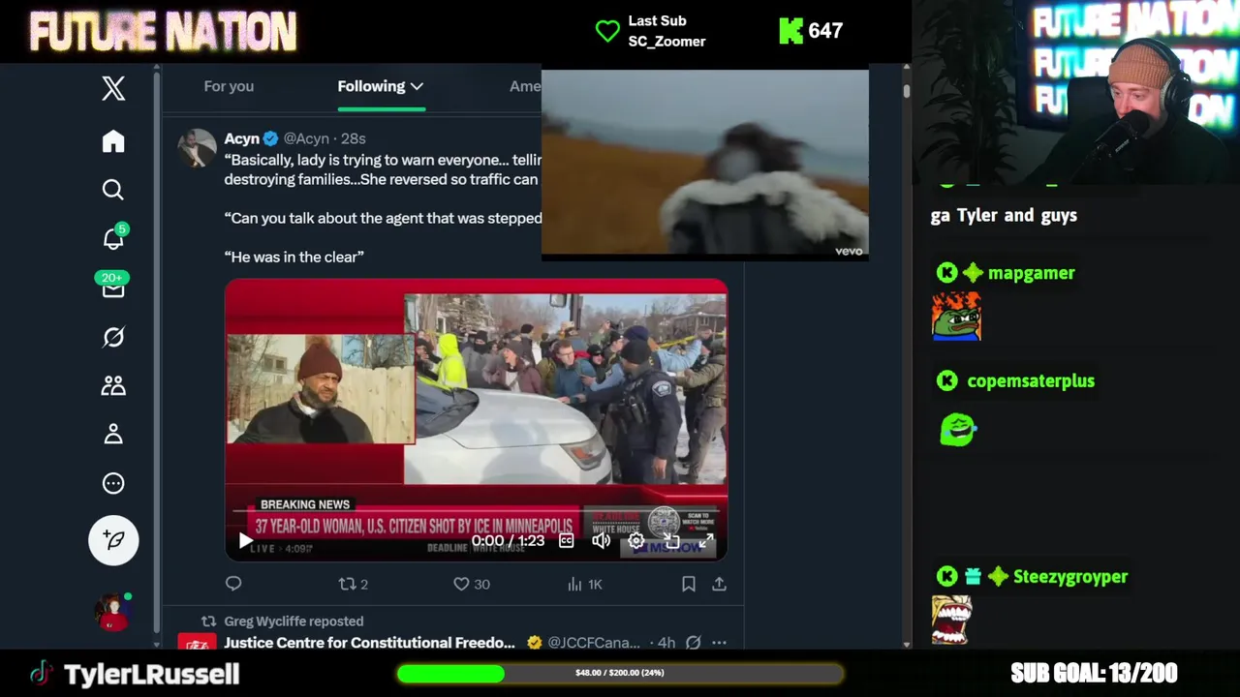Viewport: 1240px width, 697px height.
Task: Click the TikTok logo beside TylerLRussell
Action: (41, 674)
